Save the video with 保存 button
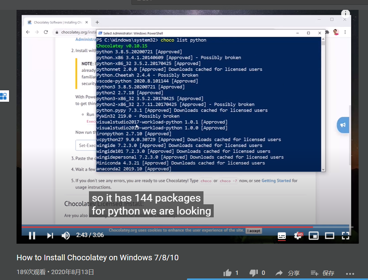The height and width of the screenshot is (280, 368). tap(322, 273)
